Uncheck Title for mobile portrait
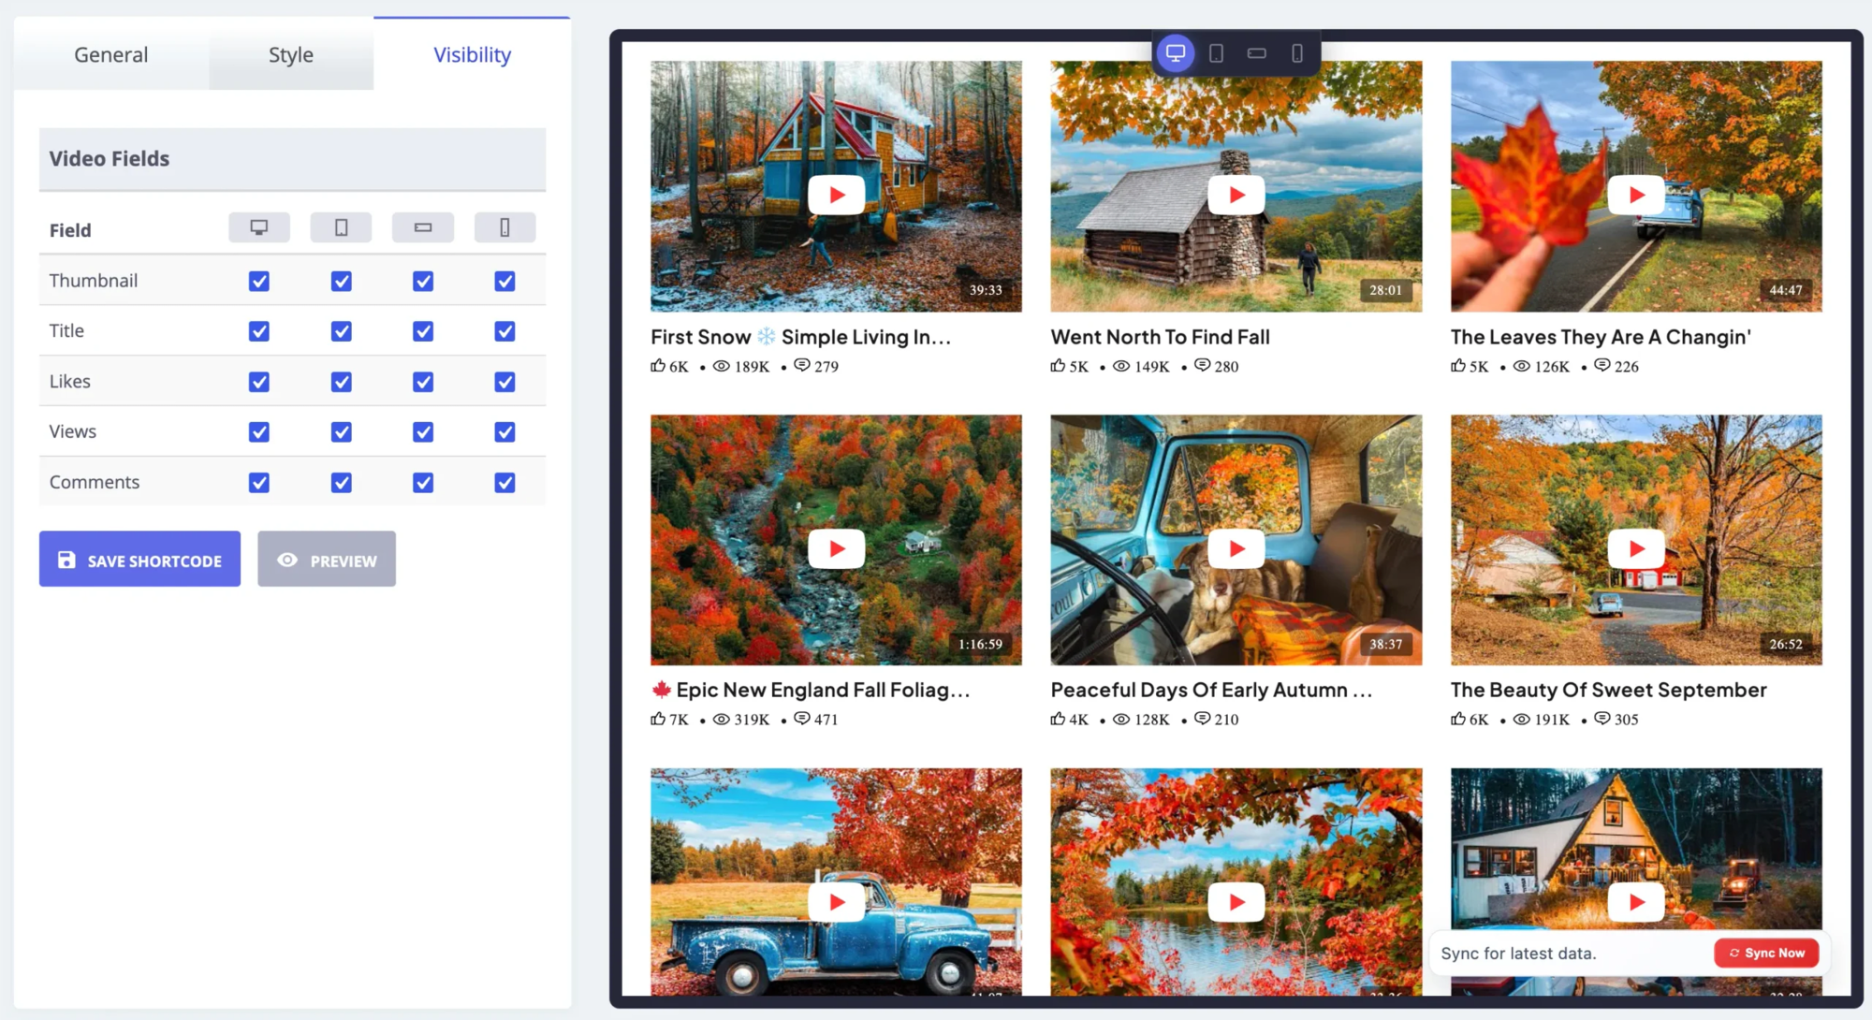Screen dimensions: 1872x1020 [505, 331]
